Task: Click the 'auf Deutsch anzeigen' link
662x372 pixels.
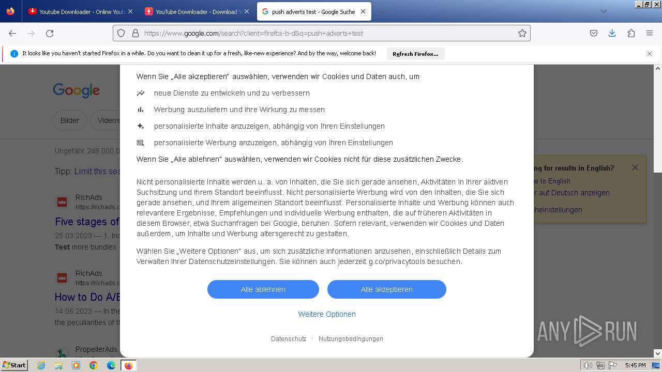Action: coord(571,193)
